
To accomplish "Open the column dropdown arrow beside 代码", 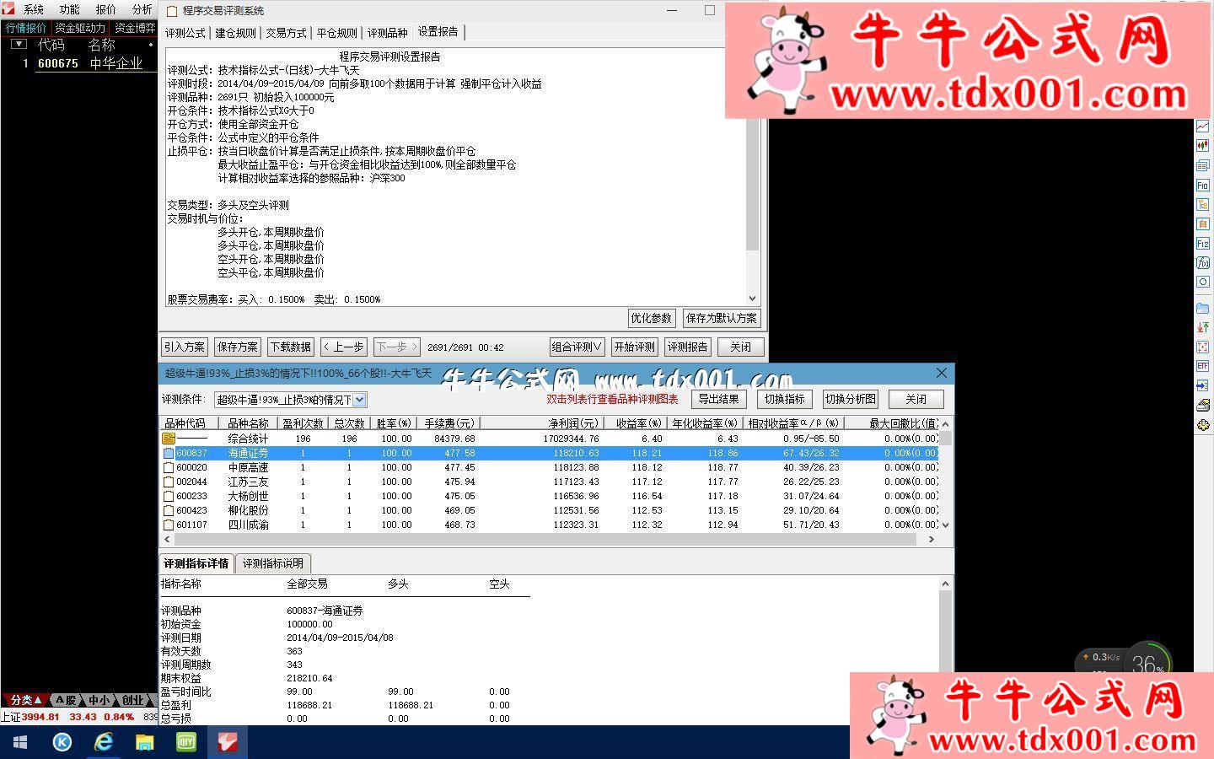I will point(19,44).
